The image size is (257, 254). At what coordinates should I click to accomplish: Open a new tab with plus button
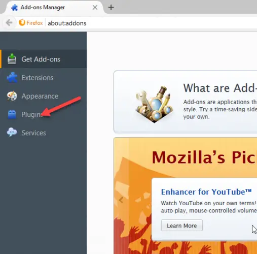click(x=111, y=8)
